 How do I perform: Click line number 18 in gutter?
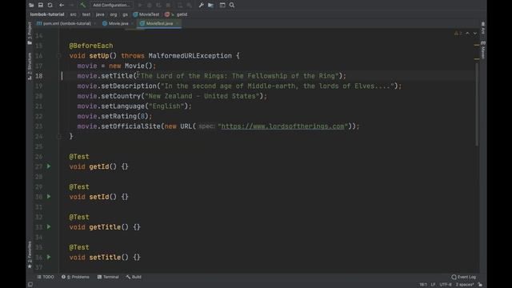pos(39,76)
